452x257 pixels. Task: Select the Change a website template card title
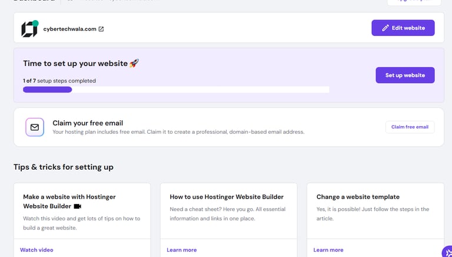[358, 197]
